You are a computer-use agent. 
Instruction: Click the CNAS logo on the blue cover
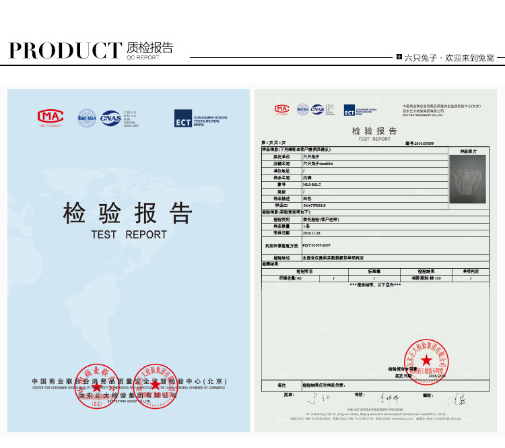pos(110,118)
